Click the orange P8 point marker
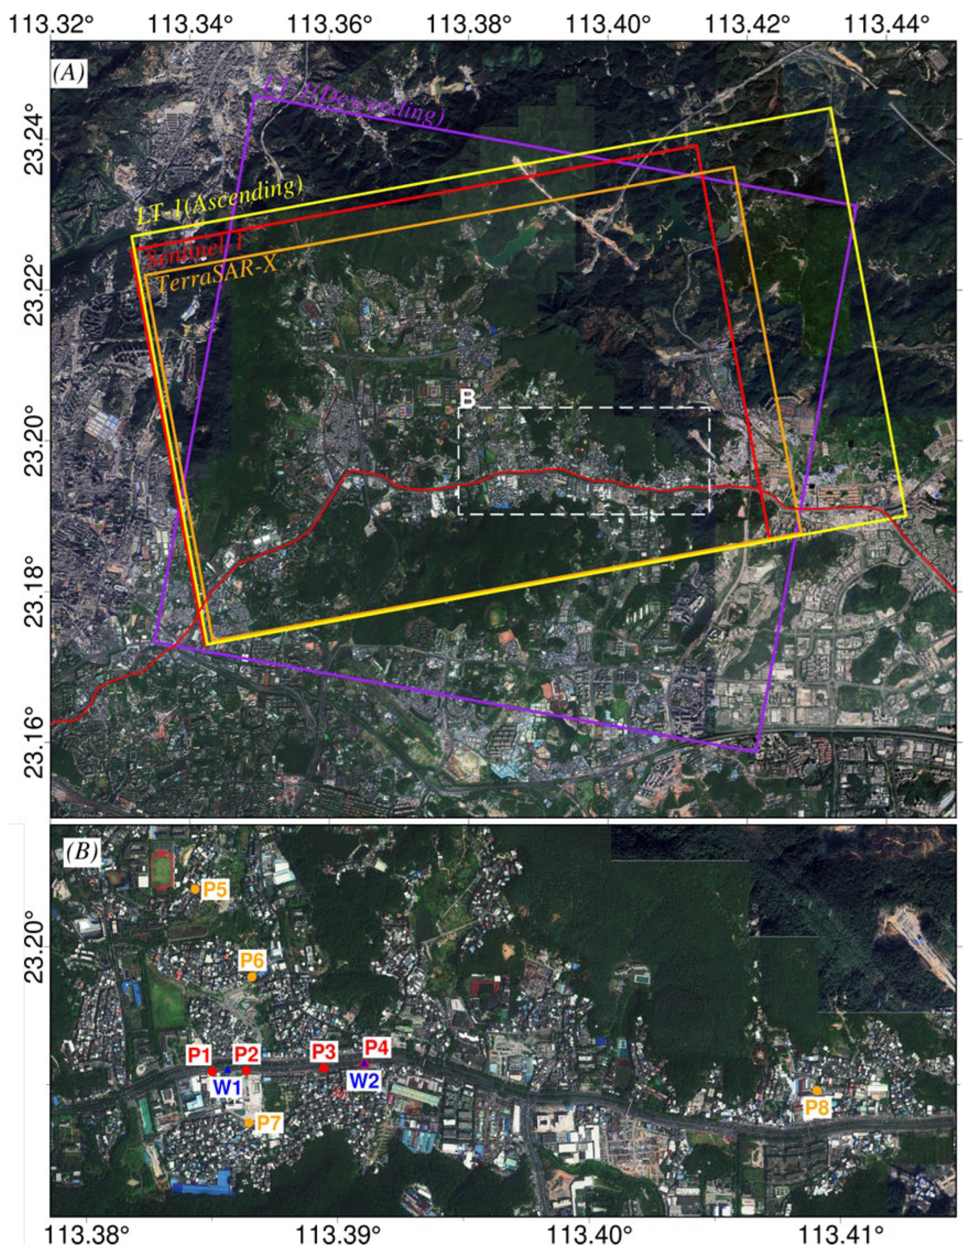This screenshot has width=976, height=1250. click(817, 1090)
